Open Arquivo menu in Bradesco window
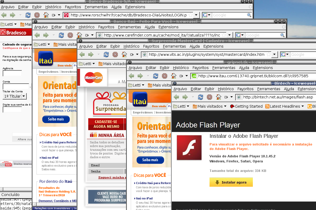Screen dimensions: 316x210 tap(8, 7)
